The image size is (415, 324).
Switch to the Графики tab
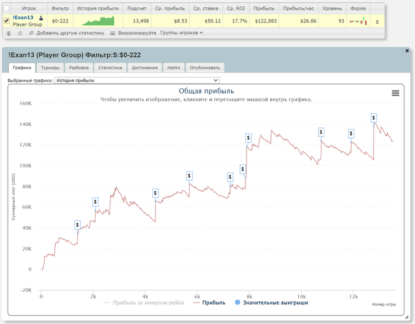click(x=22, y=68)
